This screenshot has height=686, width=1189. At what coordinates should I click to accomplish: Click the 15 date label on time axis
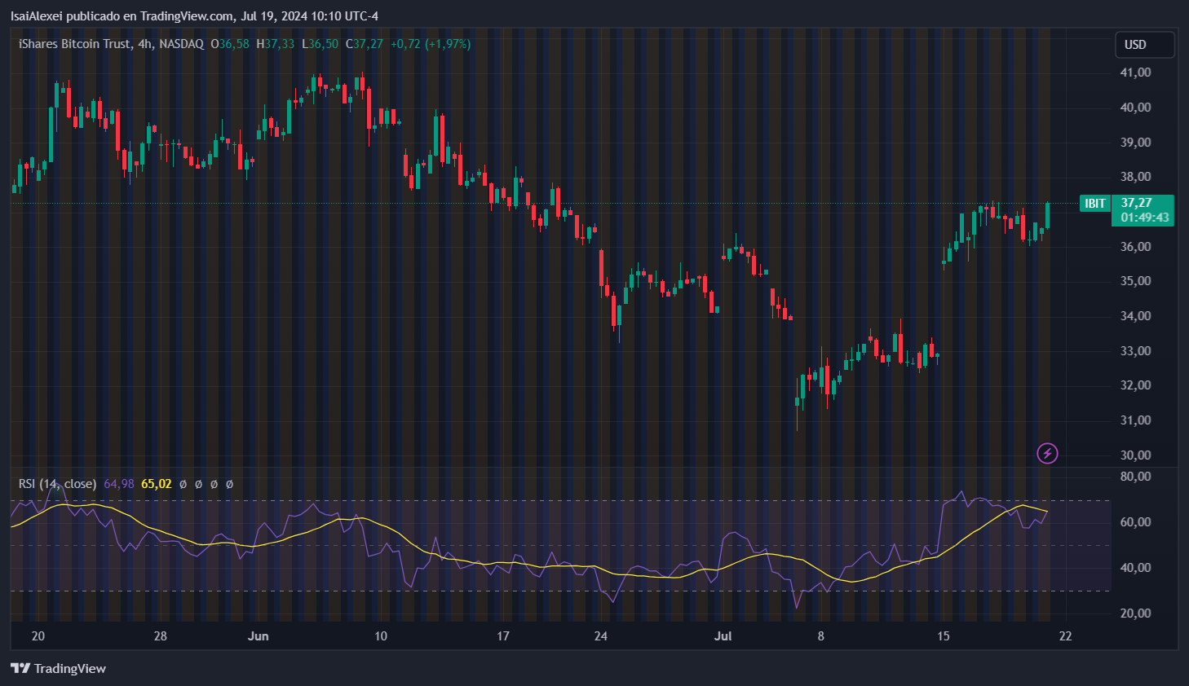click(944, 636)
